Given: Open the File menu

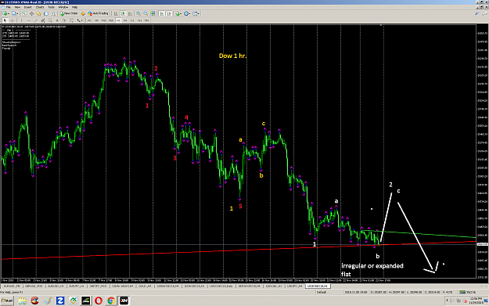Looking at the screenshot, I should click(8, 7).
